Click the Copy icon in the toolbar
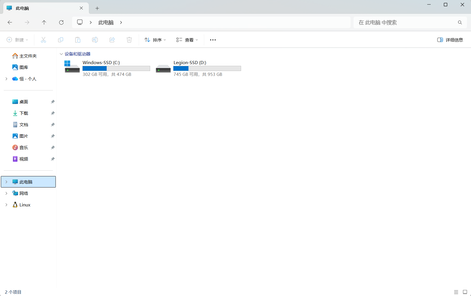The image size is (471, 296). tap(61, 40)
